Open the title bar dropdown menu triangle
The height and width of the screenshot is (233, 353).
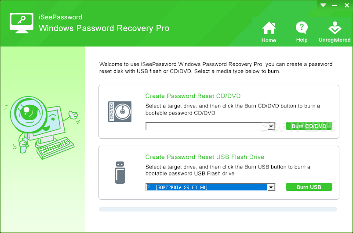pyautogui.click(x=323, y=5)
